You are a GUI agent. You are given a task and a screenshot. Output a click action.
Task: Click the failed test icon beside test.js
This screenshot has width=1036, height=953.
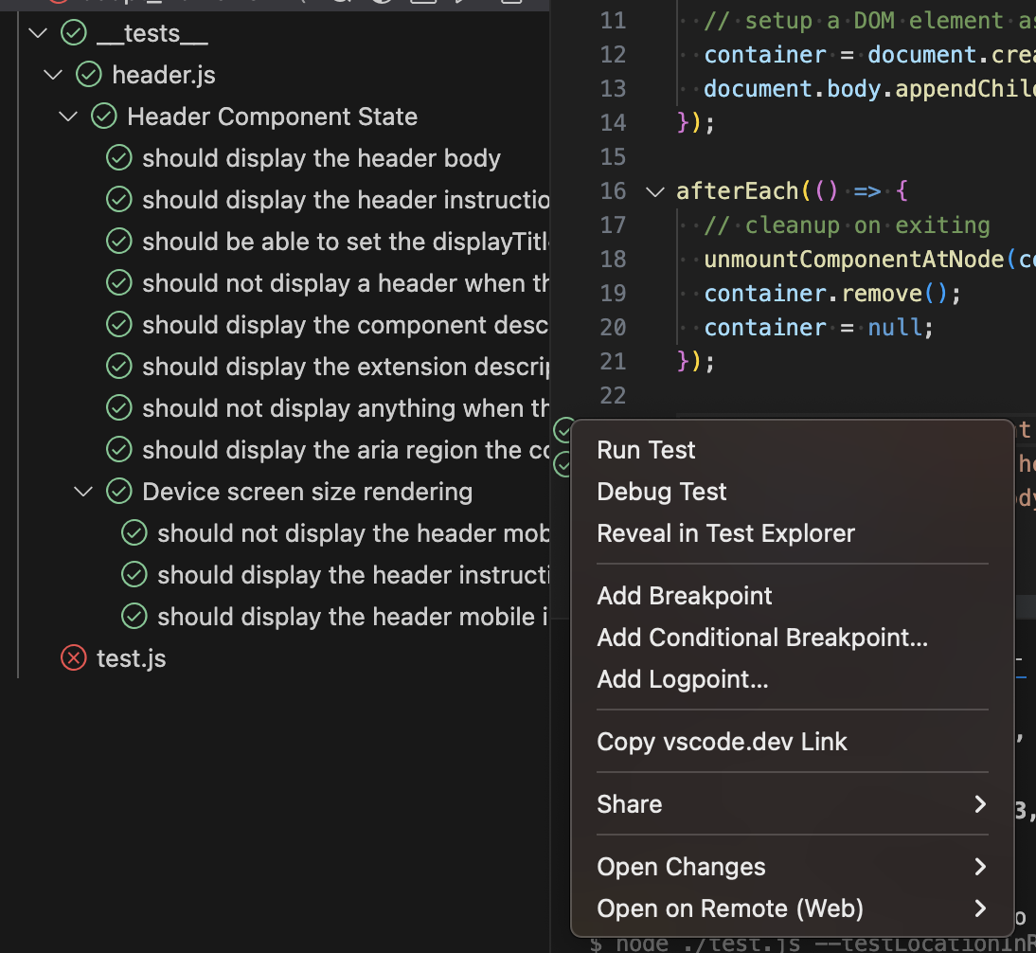click(x=73, y=657)
